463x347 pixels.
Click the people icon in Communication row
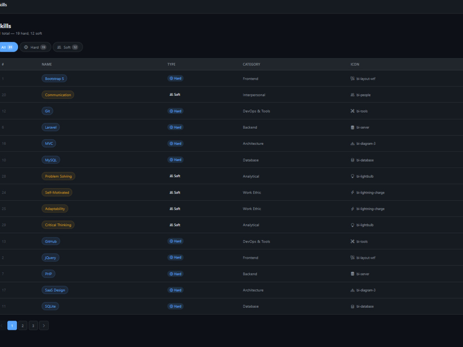tap(352, 95)
